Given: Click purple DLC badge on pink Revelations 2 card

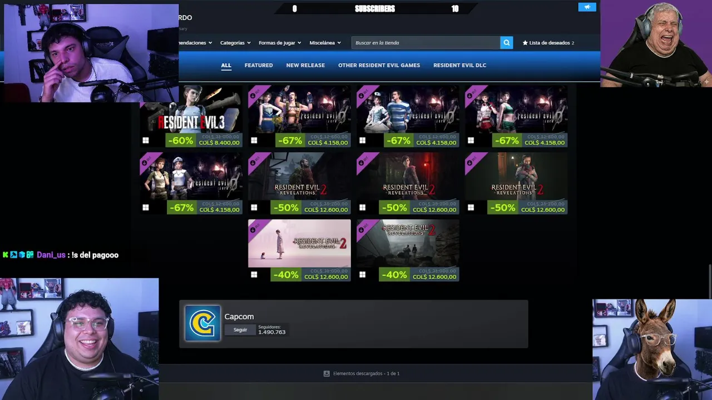Looking at the screenshot, I should [x=256, y=228].
